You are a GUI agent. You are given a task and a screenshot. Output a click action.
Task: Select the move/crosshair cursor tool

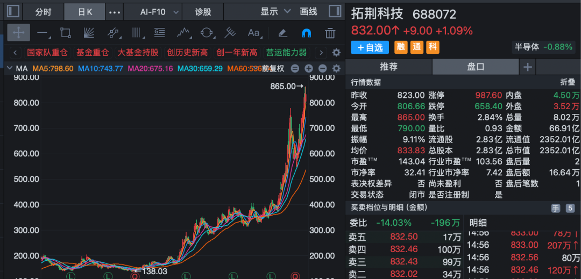[x=18, y=33]
